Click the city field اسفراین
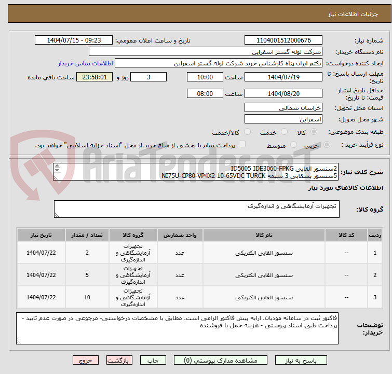This screenshot has height=374, width=392. click(x=283, y=119)
